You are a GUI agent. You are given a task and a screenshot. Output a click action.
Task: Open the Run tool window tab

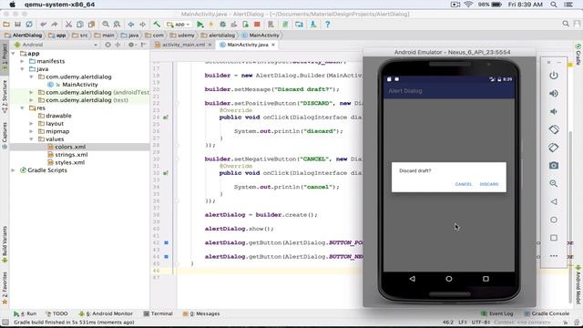pyautogui.click(x=25, y=313)
